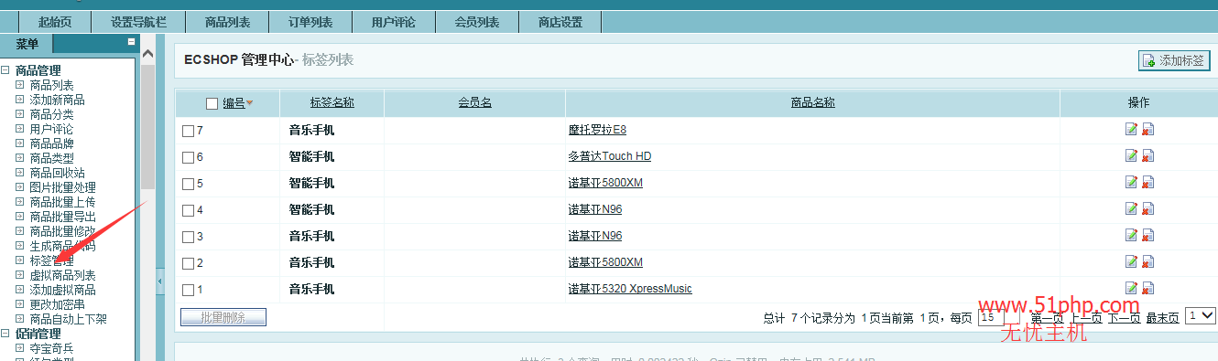Screen dimensions: 1218x361
Task: Open 图片批量处理 in the sidebar
Action: (x=62, y=187)
